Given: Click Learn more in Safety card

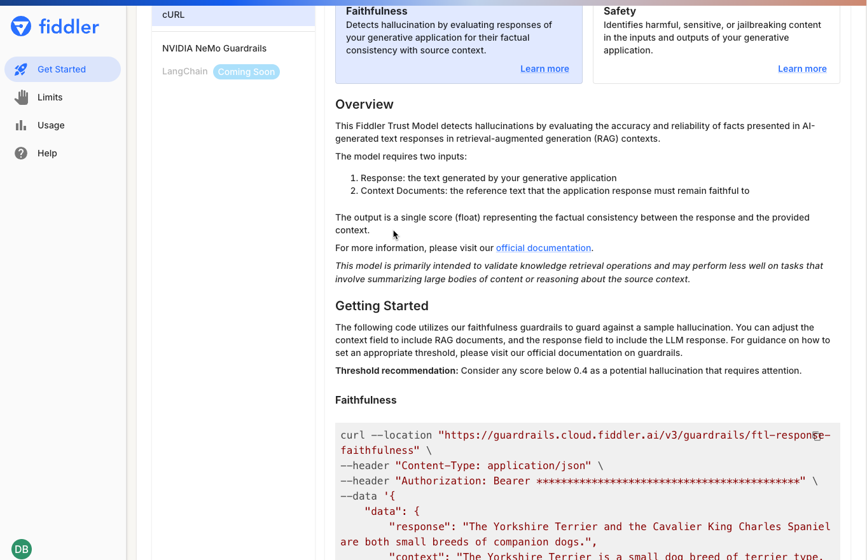Looking at the screenshot, I should (802, 69).
